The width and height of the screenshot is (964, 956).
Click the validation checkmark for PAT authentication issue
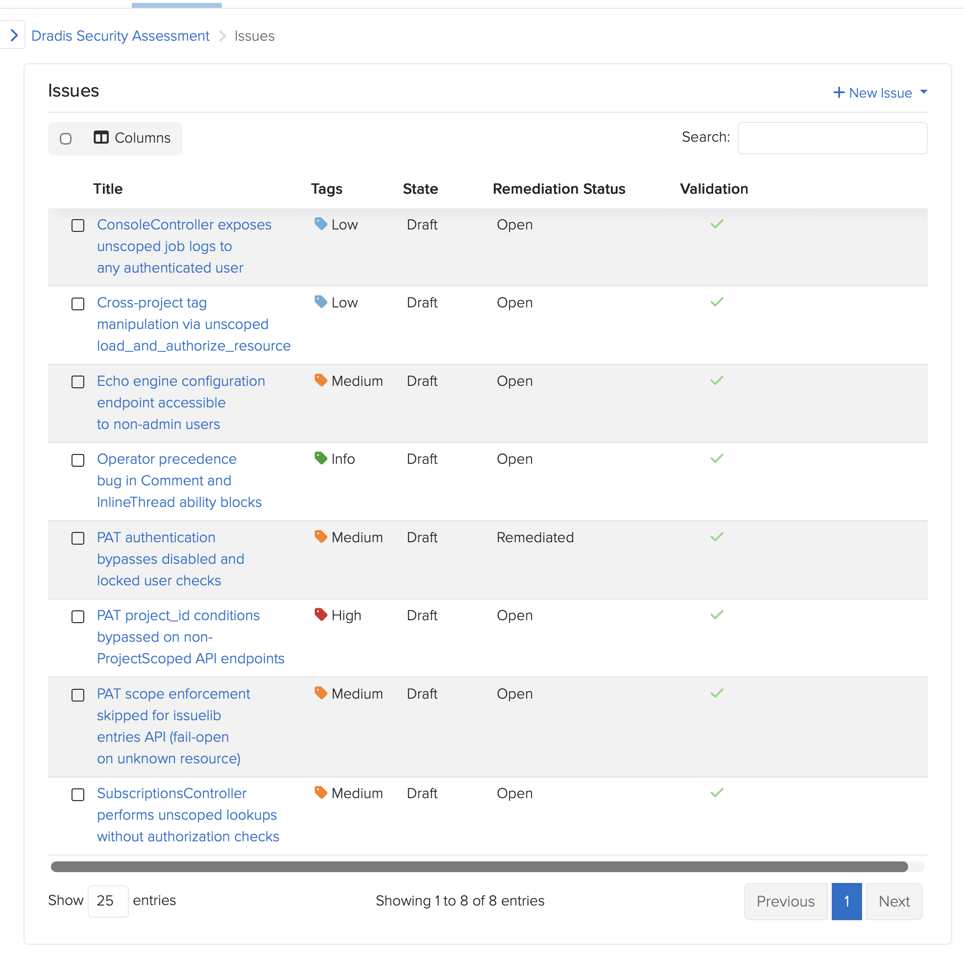coord(717,537)
